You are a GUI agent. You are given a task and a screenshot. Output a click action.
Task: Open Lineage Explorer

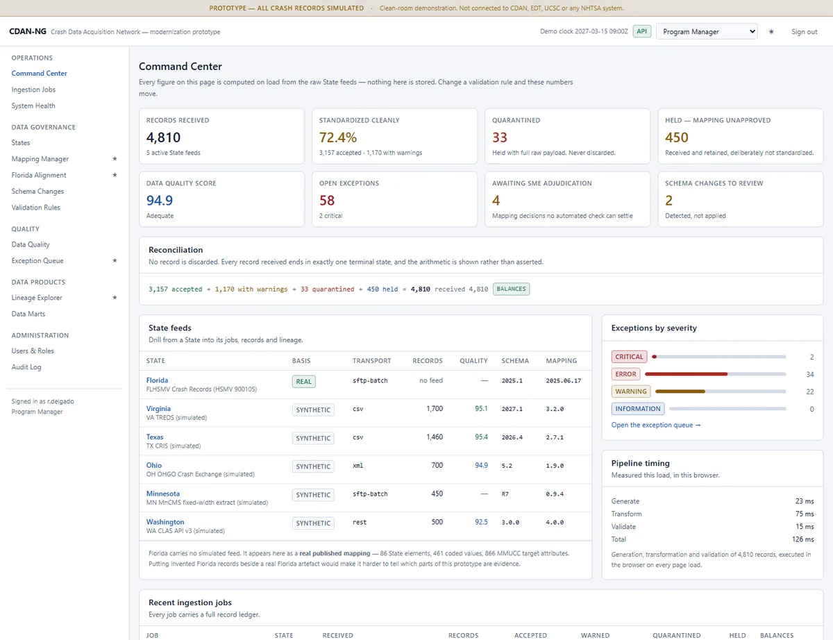tap(37, 298)
